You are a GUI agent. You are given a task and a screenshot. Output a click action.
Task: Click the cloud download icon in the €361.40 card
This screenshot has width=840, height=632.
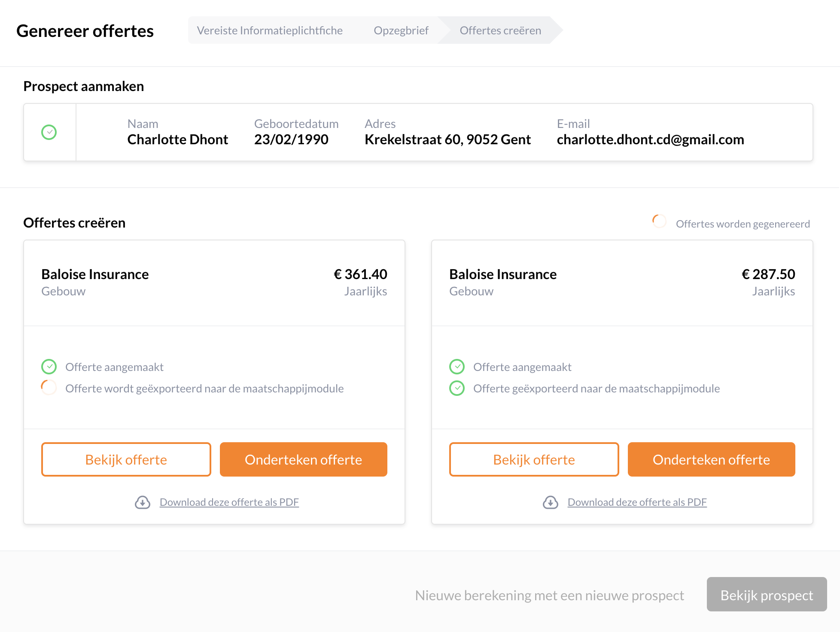(x=143, y=502)
